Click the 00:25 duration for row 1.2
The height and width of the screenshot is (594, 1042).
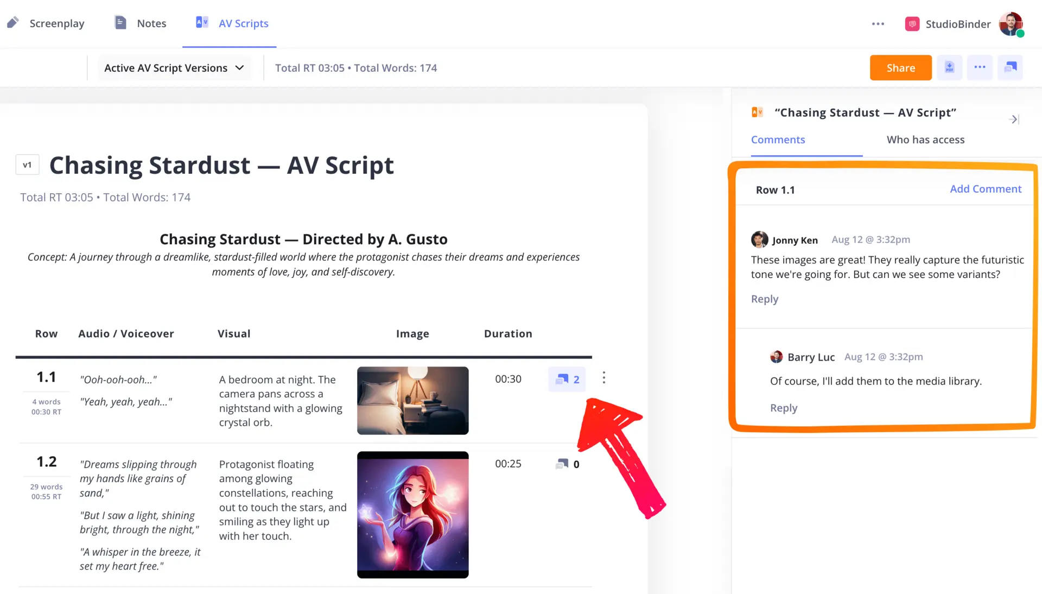click(x=508, y=464)
